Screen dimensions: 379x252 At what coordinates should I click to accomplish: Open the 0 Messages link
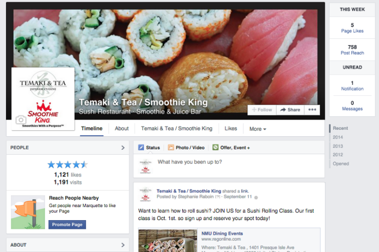(352, 106)
